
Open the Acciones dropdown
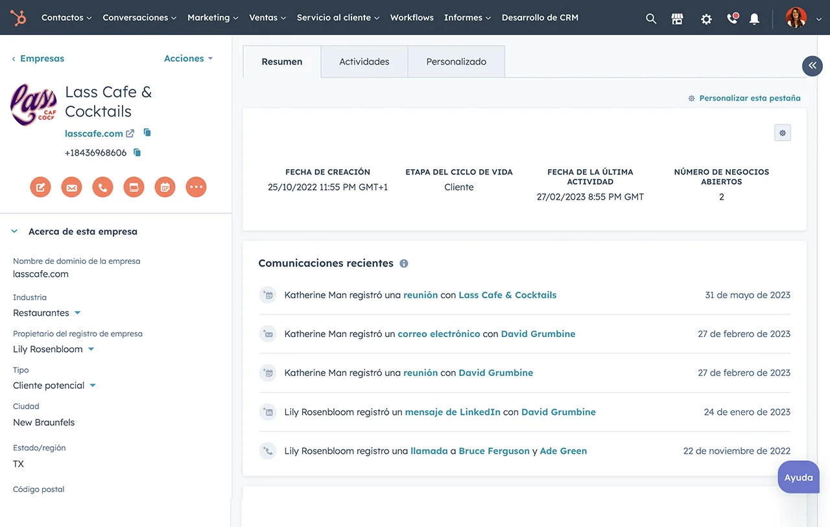[x=189, y=58]
